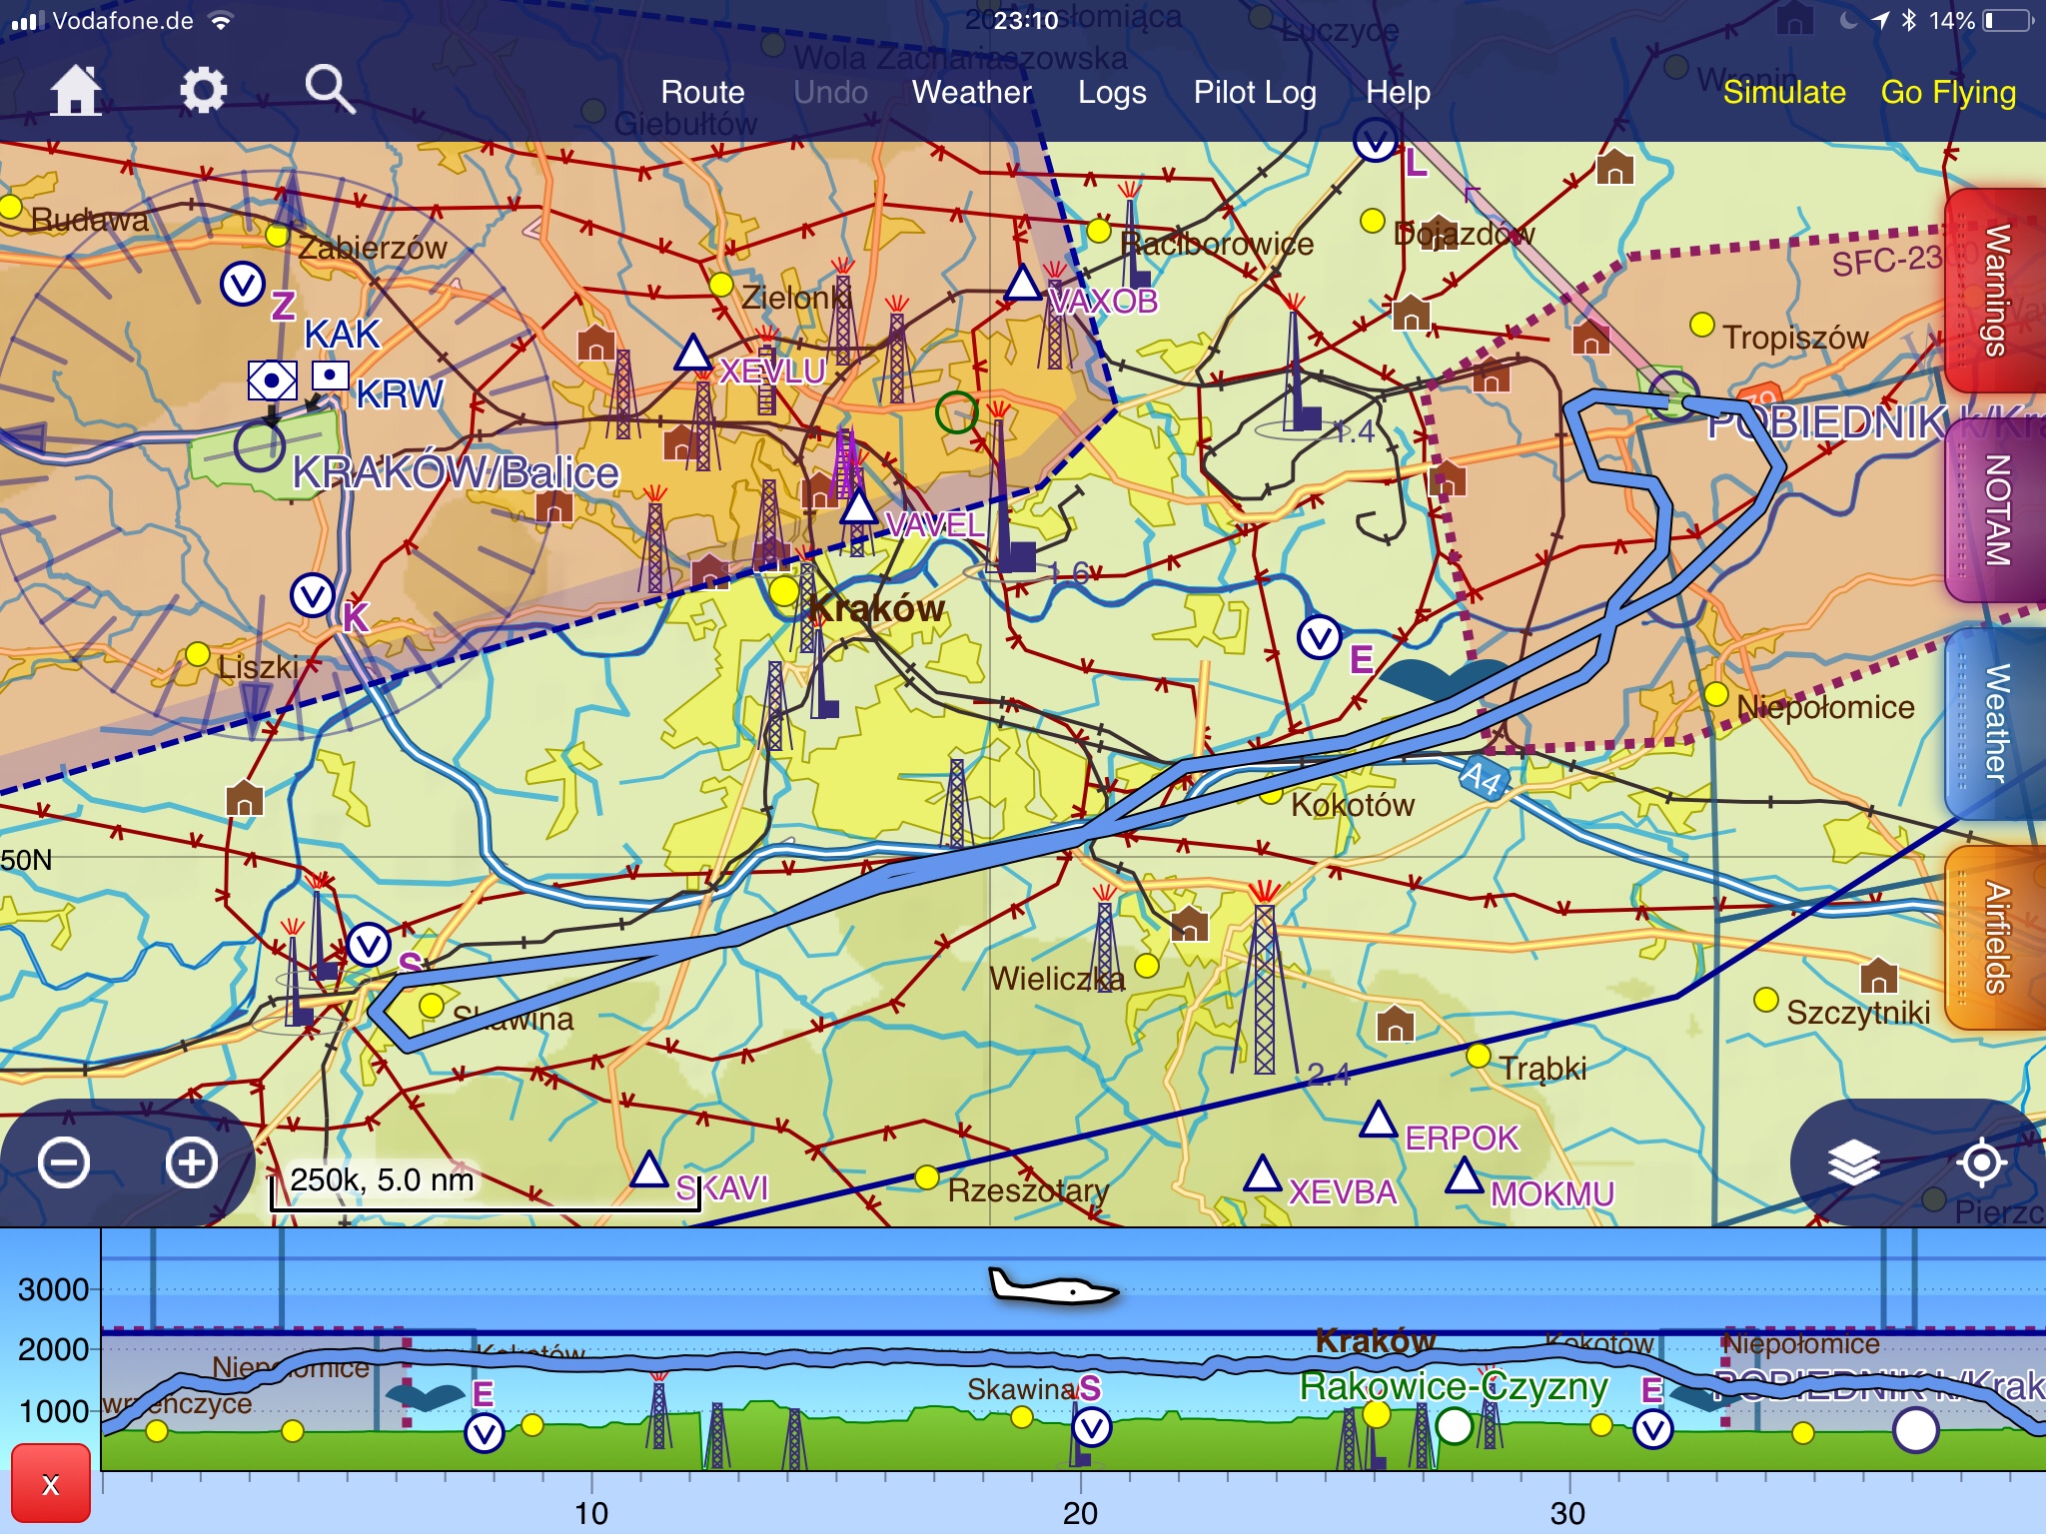
Task: Select VRP E reporting point on map
Action: [1319, 637]
